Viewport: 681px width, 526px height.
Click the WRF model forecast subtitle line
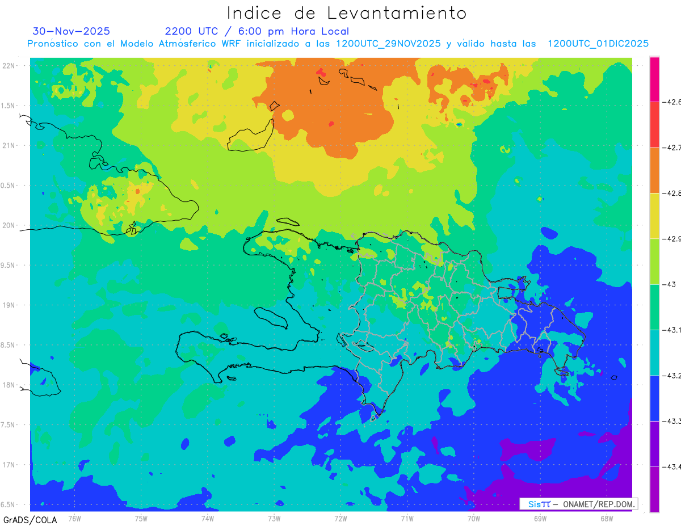pyautogui.click(x=338, y=44)
